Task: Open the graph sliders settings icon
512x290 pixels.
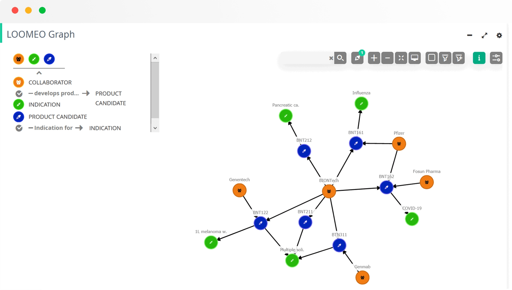Action: click(x=496, y=58)
